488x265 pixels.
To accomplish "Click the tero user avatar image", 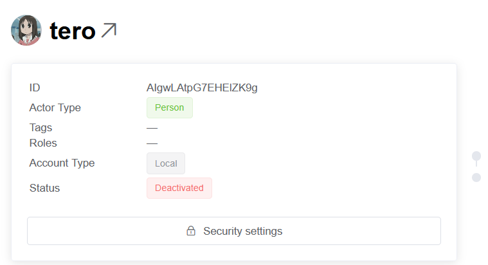I will point(26,30).
